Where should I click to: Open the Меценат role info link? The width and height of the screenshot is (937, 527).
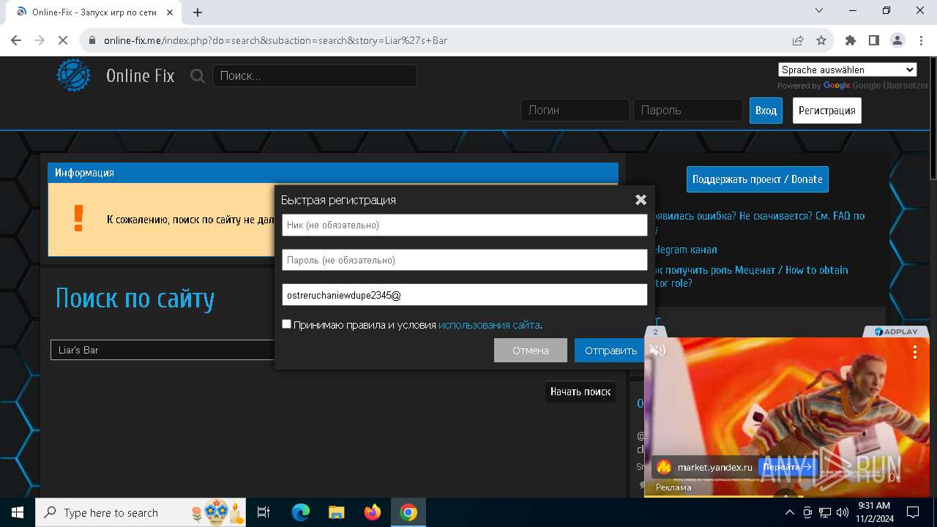pos(749,277)
